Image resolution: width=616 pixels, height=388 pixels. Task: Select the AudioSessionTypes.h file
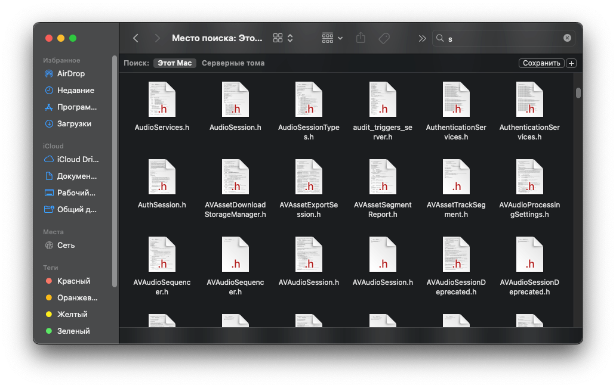point(309,111)
